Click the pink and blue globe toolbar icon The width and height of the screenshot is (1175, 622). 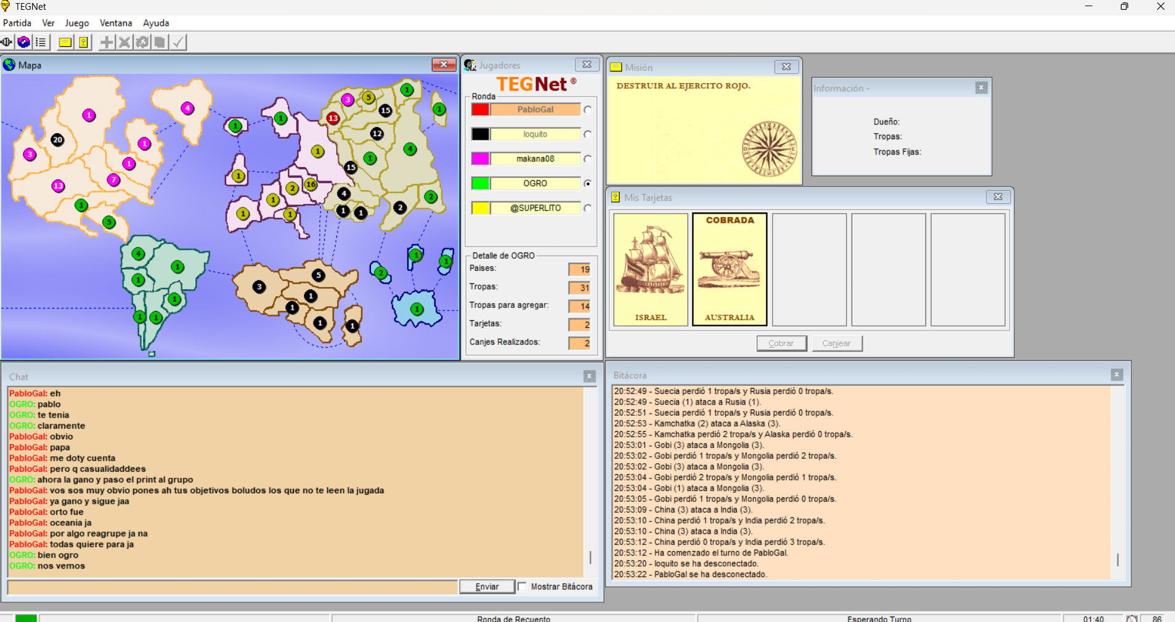(x=23, y=42)
